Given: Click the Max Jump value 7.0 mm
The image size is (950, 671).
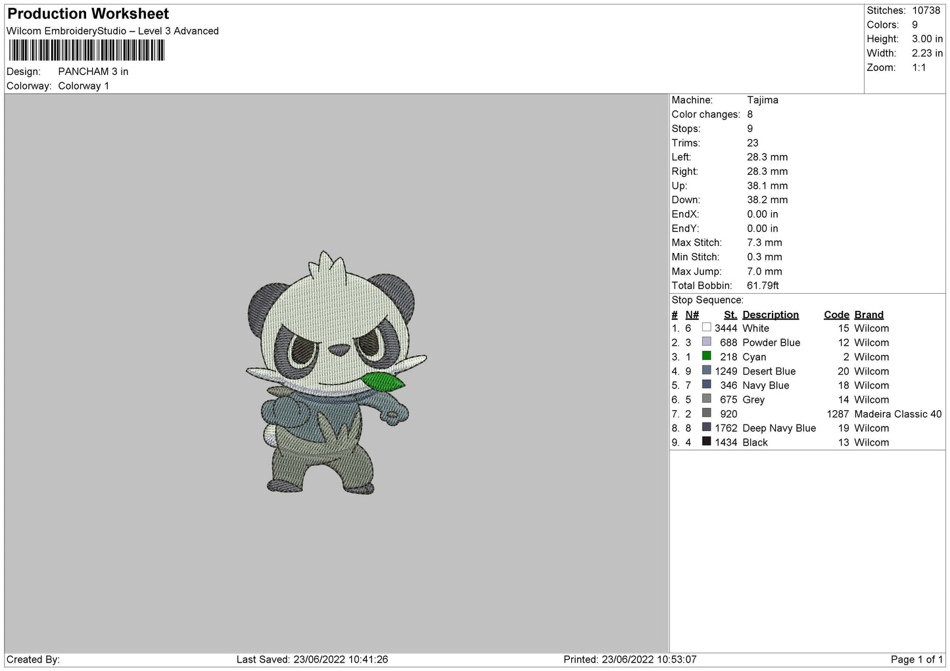Looking at the screenshot, I should click(765, 271).
